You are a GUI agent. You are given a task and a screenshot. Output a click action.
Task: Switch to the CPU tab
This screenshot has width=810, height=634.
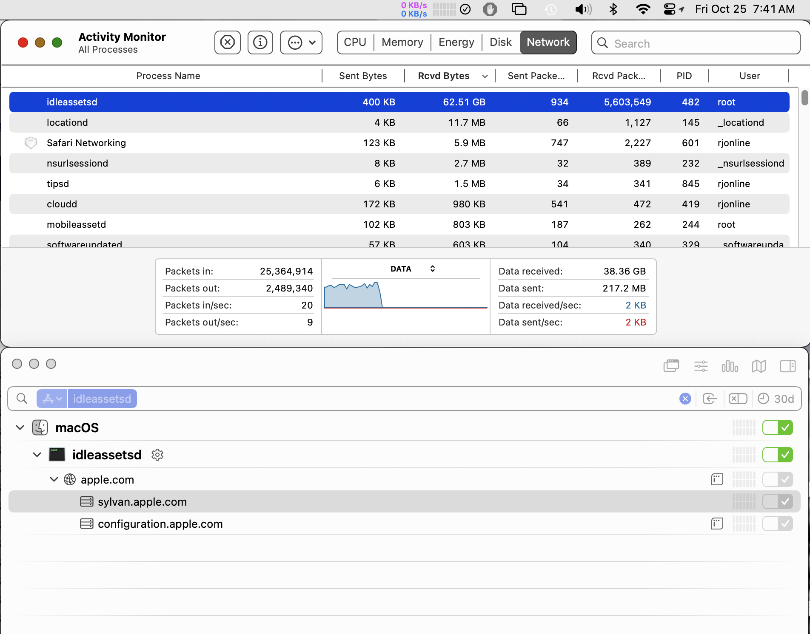click(355, 42)
